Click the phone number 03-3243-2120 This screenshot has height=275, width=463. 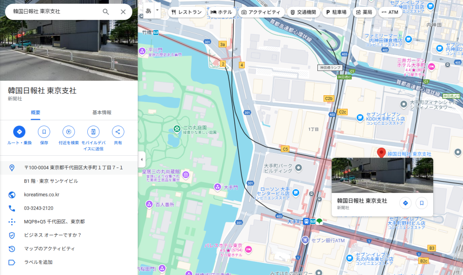pyautogui.click(x=38, y=208)
